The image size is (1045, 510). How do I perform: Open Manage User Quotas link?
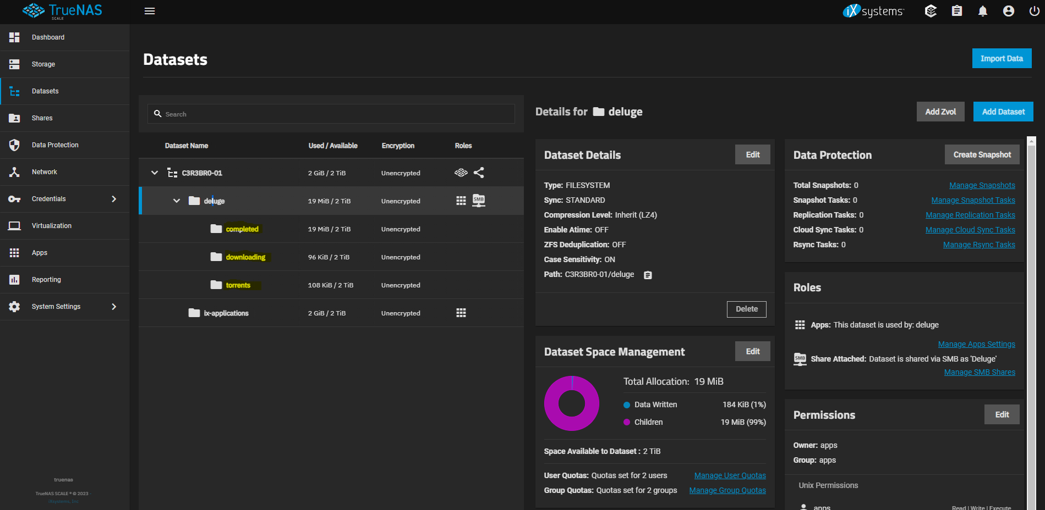pyautogui.click(x=730, y=475)
